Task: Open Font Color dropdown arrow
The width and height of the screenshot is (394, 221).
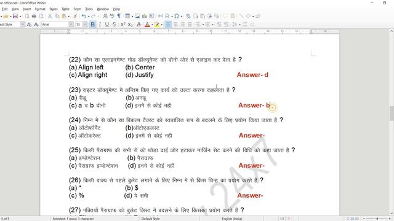Action: 152,25
